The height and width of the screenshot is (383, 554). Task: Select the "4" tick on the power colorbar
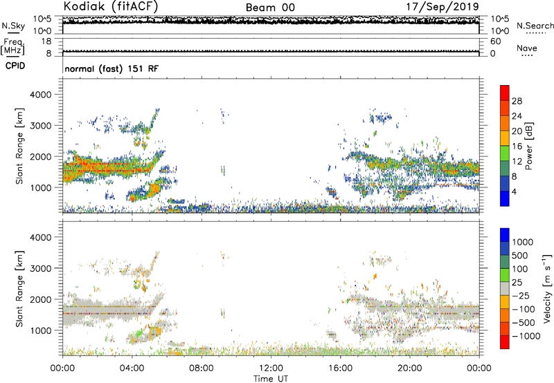point(514,192)
